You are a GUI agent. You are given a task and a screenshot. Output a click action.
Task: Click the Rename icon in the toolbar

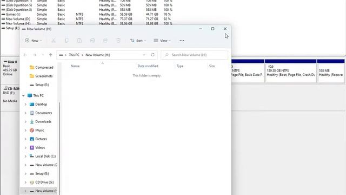click(x=92, y=41)
